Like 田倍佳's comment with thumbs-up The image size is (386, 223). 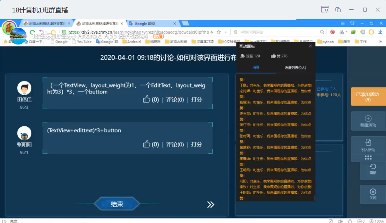[x=146, y=99]
